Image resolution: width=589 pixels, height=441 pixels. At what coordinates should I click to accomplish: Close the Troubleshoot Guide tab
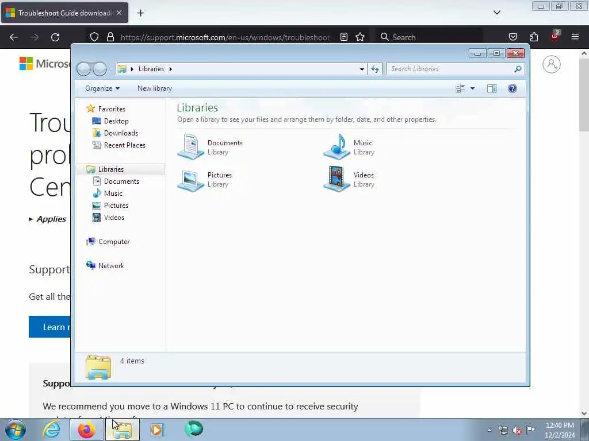tap(119, 13)
